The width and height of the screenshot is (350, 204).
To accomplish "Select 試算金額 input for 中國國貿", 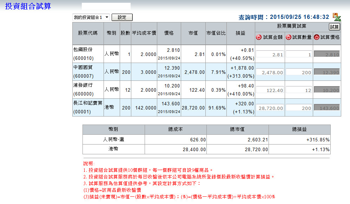I will 270,72.
